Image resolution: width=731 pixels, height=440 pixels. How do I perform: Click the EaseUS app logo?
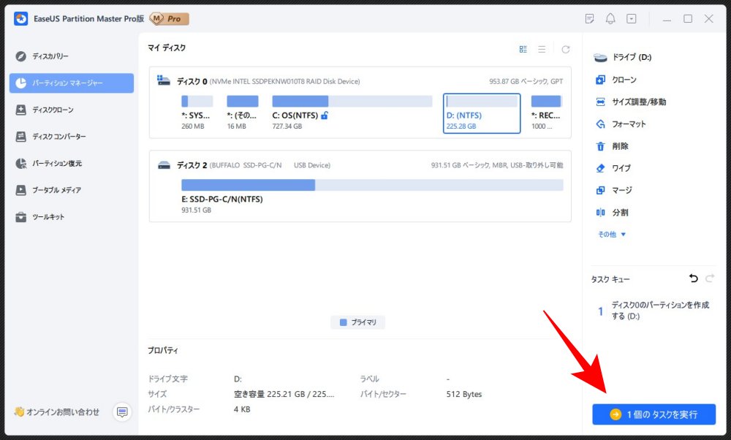pyautogui.click(x=21, y=19)
